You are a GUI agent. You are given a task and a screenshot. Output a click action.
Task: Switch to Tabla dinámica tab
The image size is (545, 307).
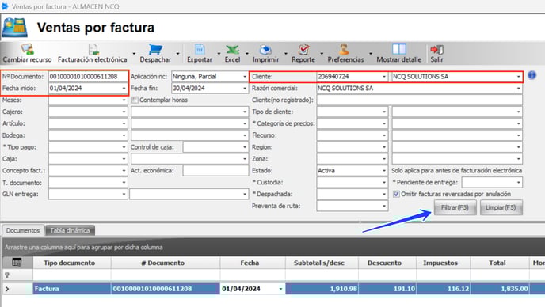pyautogui.click(x=70, y=230)
